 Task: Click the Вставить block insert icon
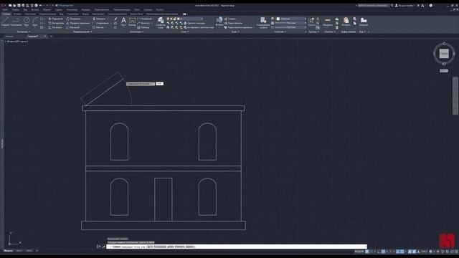pos(219,21)
